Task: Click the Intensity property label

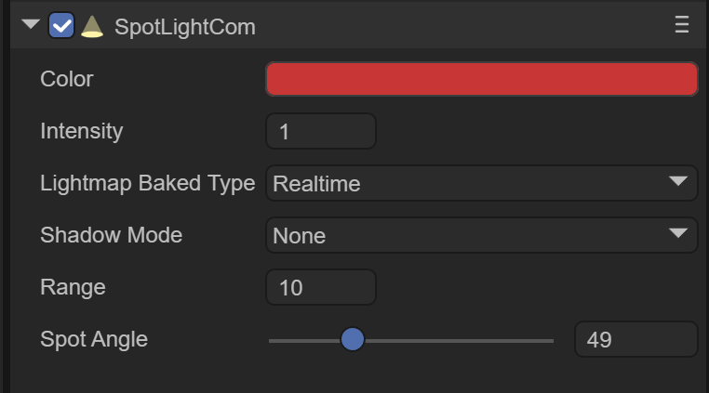Action: tap(82, 132)
